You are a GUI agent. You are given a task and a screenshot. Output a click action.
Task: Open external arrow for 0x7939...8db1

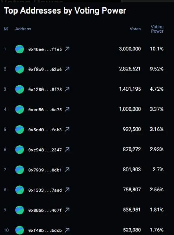pos(67,170)
